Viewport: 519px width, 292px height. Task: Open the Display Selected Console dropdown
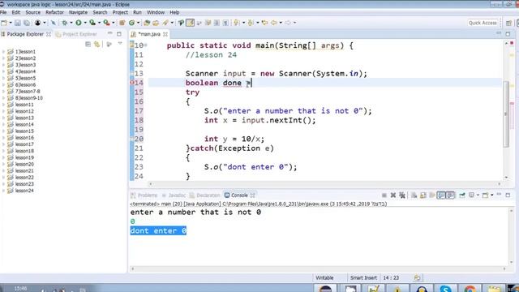coord(478,195)
